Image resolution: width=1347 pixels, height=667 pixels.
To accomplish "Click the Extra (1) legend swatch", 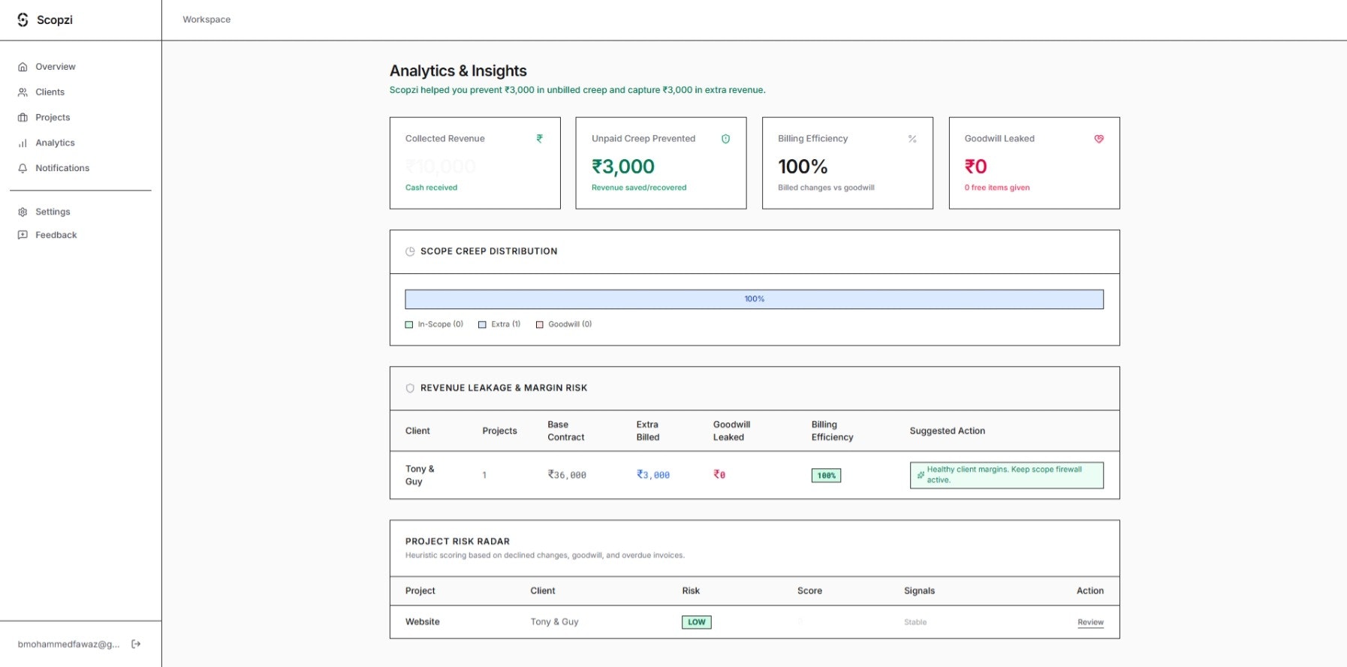I will [482, 325].
